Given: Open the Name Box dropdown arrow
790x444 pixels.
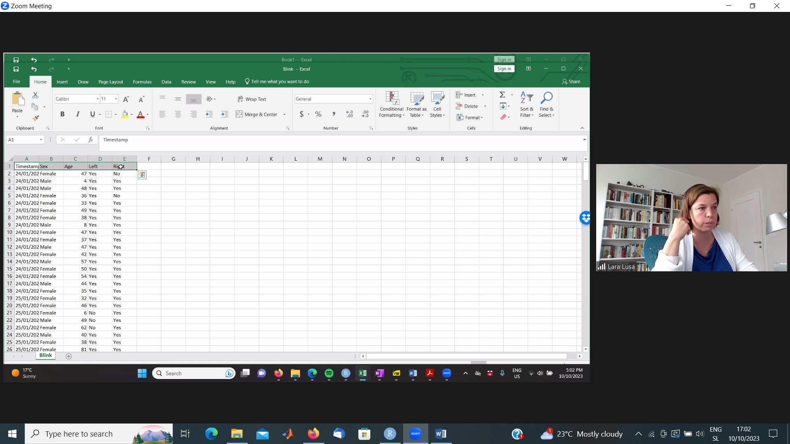Looking at the screenshot, I should 41,140.
